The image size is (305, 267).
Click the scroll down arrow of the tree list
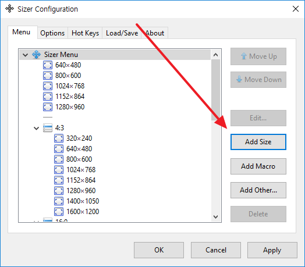[x=215, y=216]
